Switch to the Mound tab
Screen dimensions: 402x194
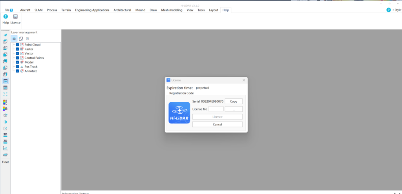[140, 10]
